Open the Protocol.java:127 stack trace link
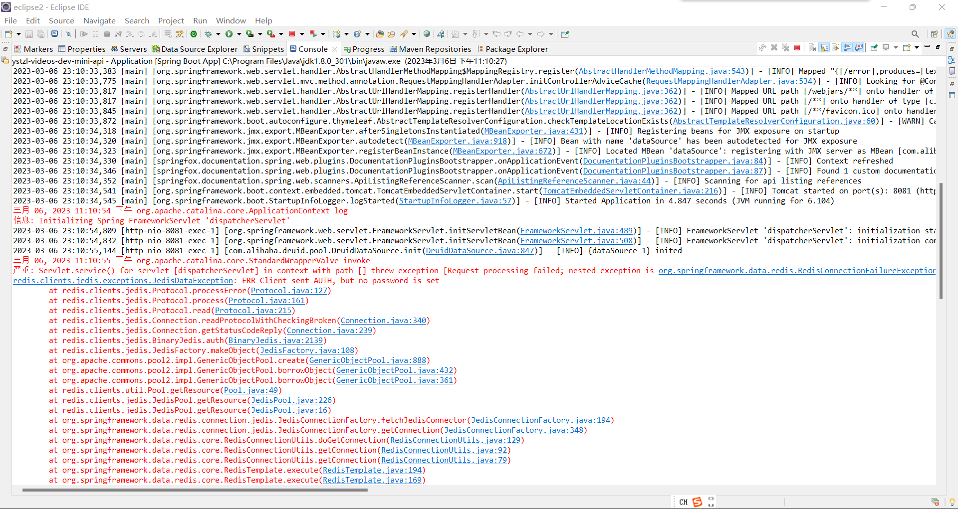Viewport: 958px width, 509px height. pyautogui.click(x=289, y=291)
